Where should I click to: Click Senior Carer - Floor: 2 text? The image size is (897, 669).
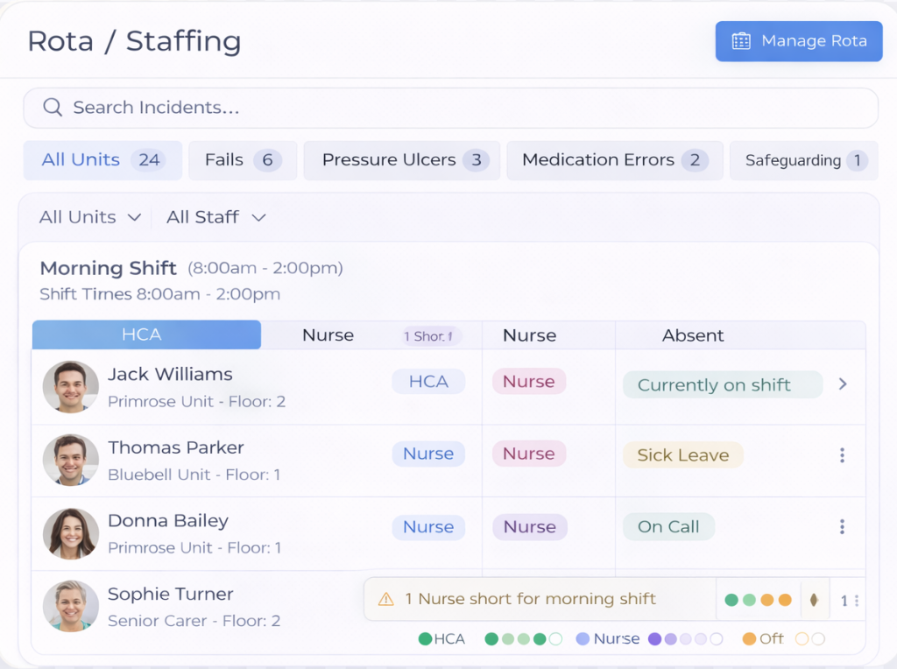tap(194, 621)
